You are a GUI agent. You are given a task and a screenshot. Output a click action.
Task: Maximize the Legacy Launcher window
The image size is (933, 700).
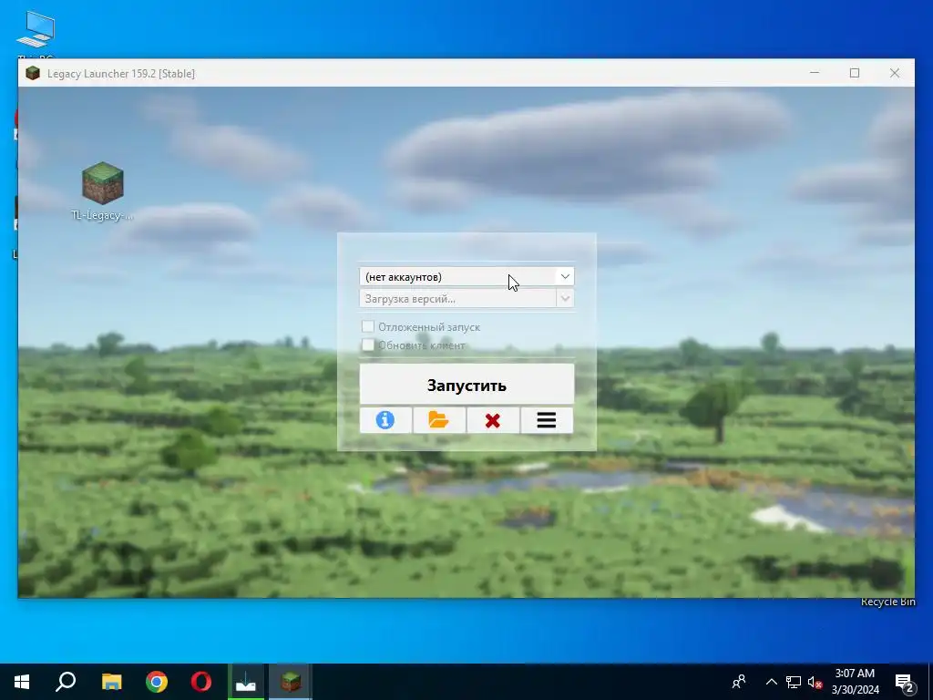click(855, 73)
